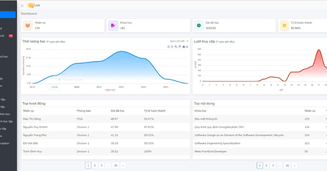Jump to page 35 of Top hoạt động
Viewport: 327px width, 171px height.
tap(116, 165)
